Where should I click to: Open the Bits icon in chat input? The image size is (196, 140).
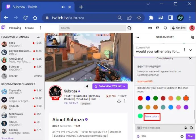[185, 128]
